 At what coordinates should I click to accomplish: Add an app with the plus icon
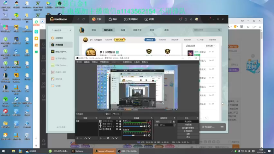pyautogui.click(x=70, y=30)
